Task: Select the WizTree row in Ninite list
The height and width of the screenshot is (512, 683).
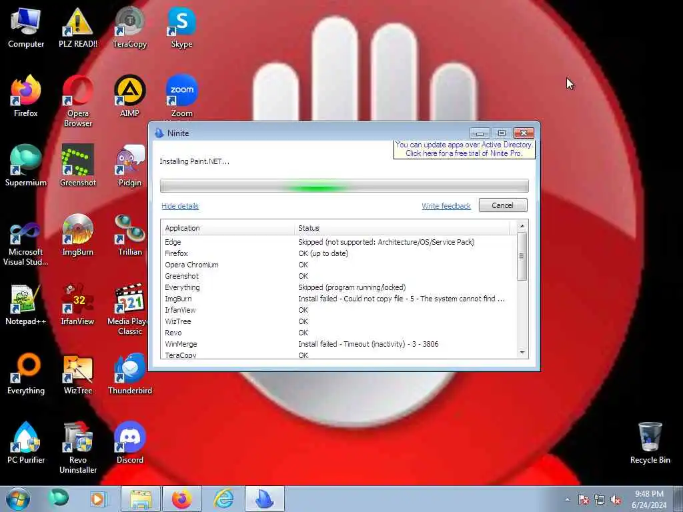Action: pos(338,321)
